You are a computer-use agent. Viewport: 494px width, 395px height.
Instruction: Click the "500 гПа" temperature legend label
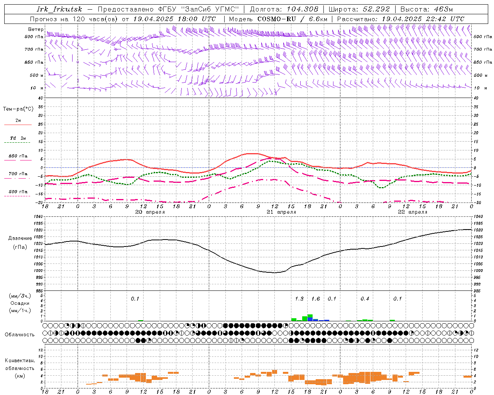[18, 192]
